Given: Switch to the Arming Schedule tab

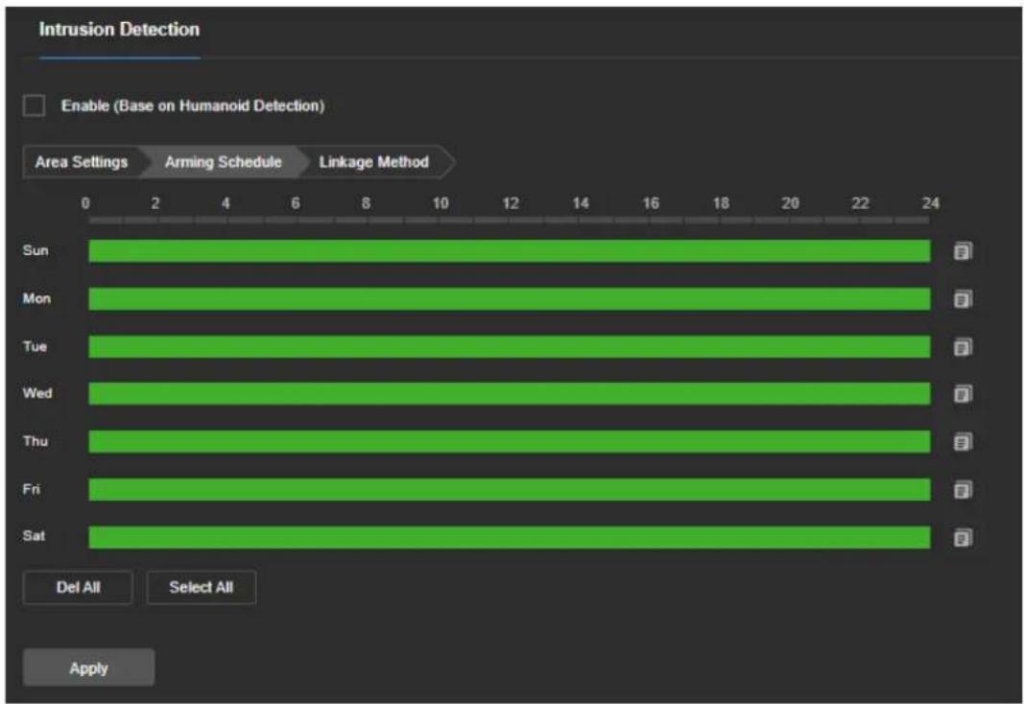Looking at the screenshot, I should (223, 162).
